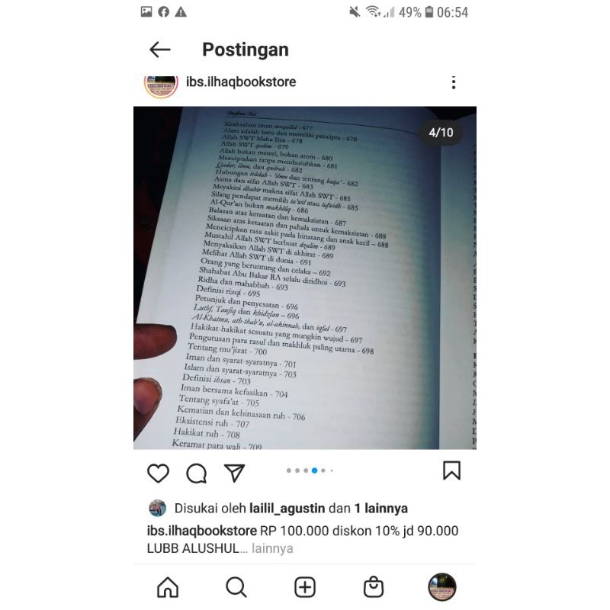Tap the Facebook notification icon in status bar
The image size is (610, 610).
click(x=163, y=12)
